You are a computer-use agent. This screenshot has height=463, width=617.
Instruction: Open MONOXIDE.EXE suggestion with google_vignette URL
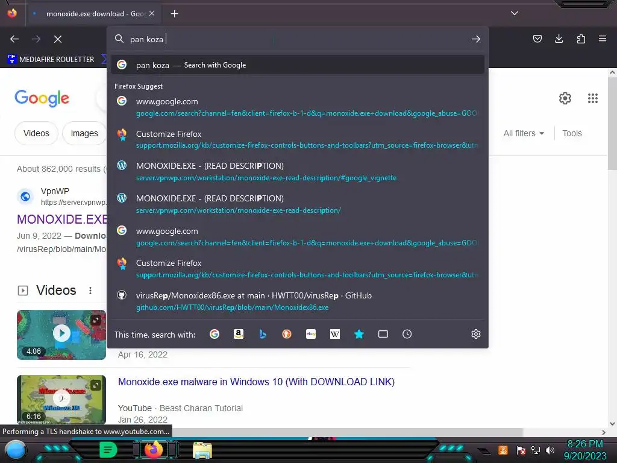297,172
